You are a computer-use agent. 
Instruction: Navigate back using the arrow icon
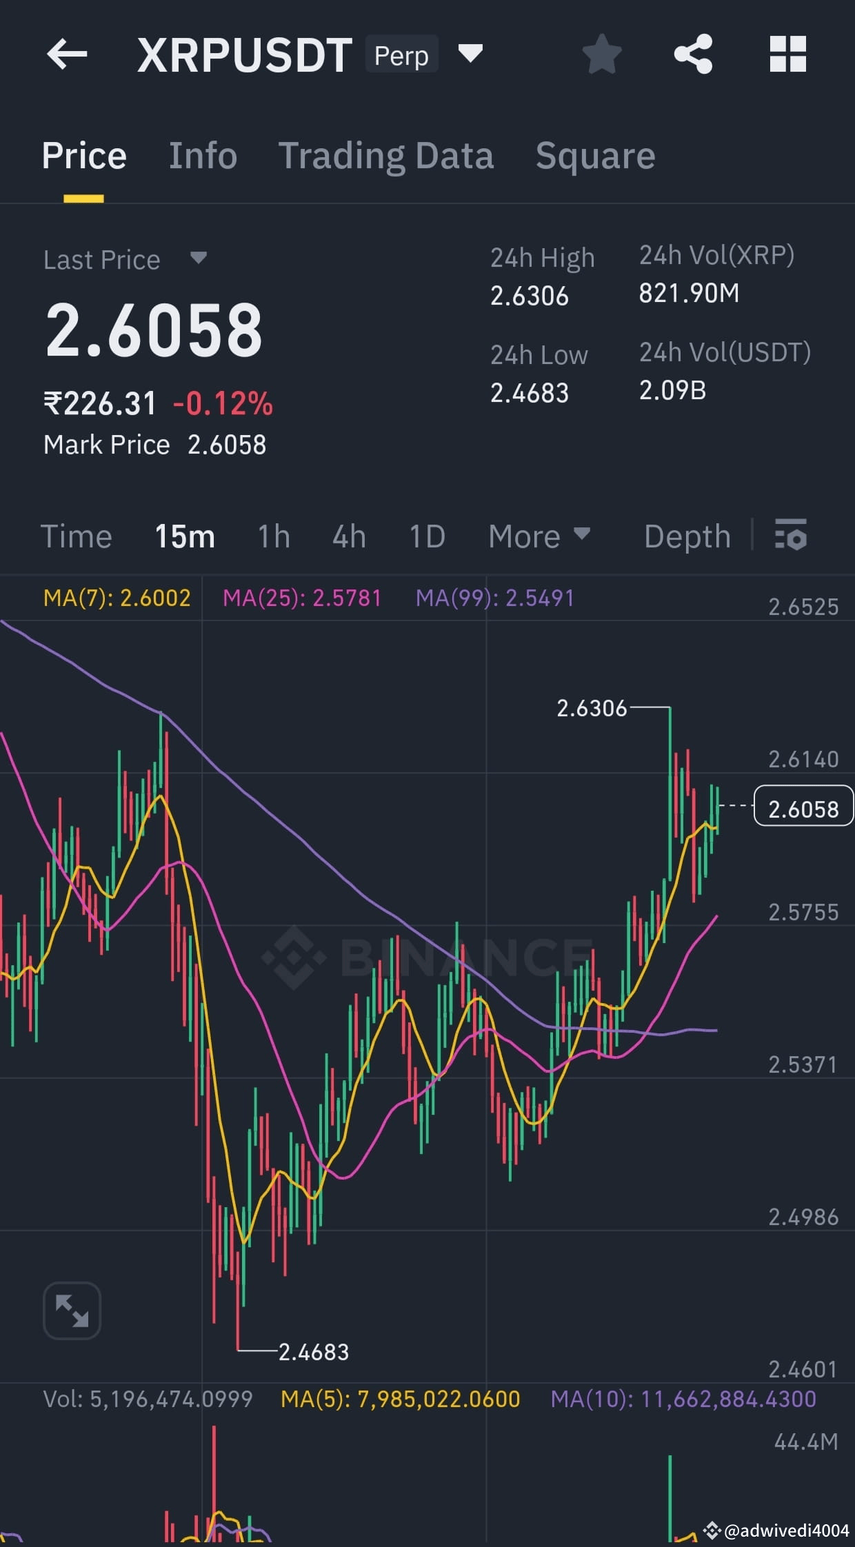pyautogui.click(x=67, y=54)
